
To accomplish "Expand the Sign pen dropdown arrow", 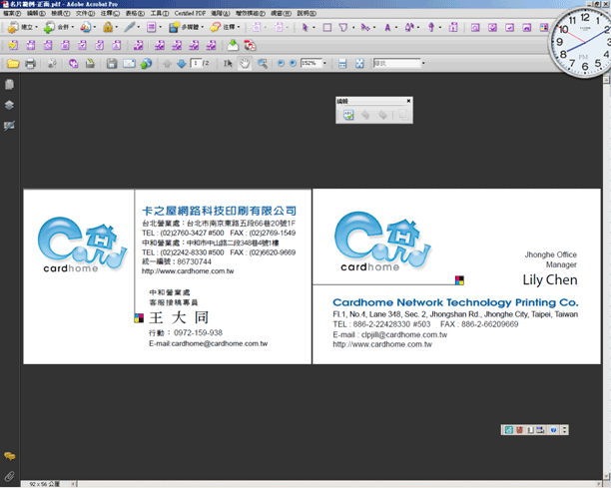I will (139, 27).
